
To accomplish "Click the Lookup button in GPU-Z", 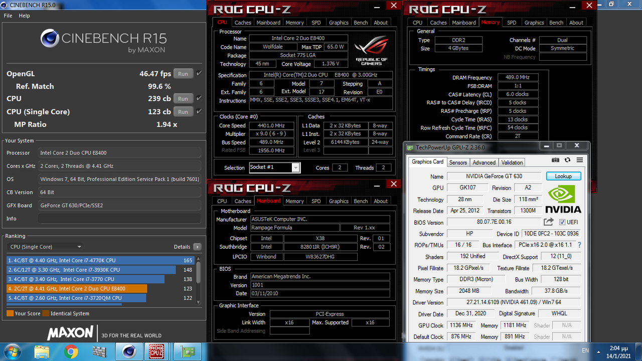I will point(563,176).
